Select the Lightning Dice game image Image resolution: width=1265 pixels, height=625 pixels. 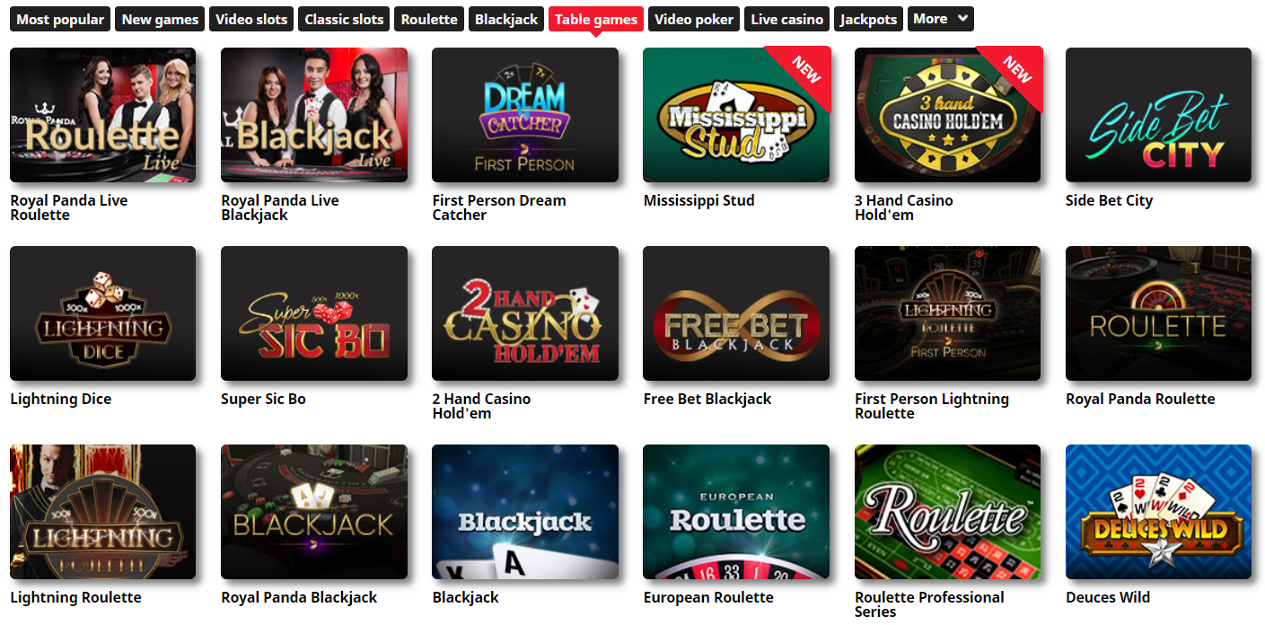[102, 313]
